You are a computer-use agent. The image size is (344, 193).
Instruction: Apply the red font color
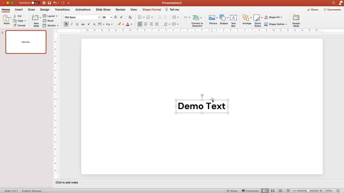click(128, 24)
